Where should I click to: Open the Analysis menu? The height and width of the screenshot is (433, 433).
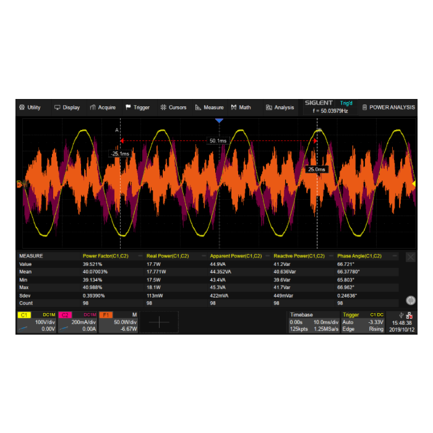[280, 108]
